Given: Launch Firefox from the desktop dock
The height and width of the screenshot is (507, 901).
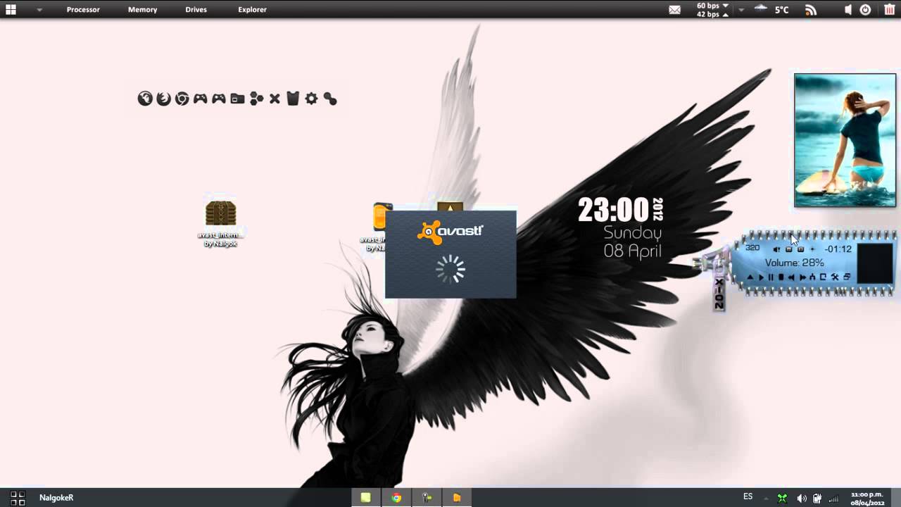Looking at the screenshot, I should pyautogui.click(x=163, y=99).
